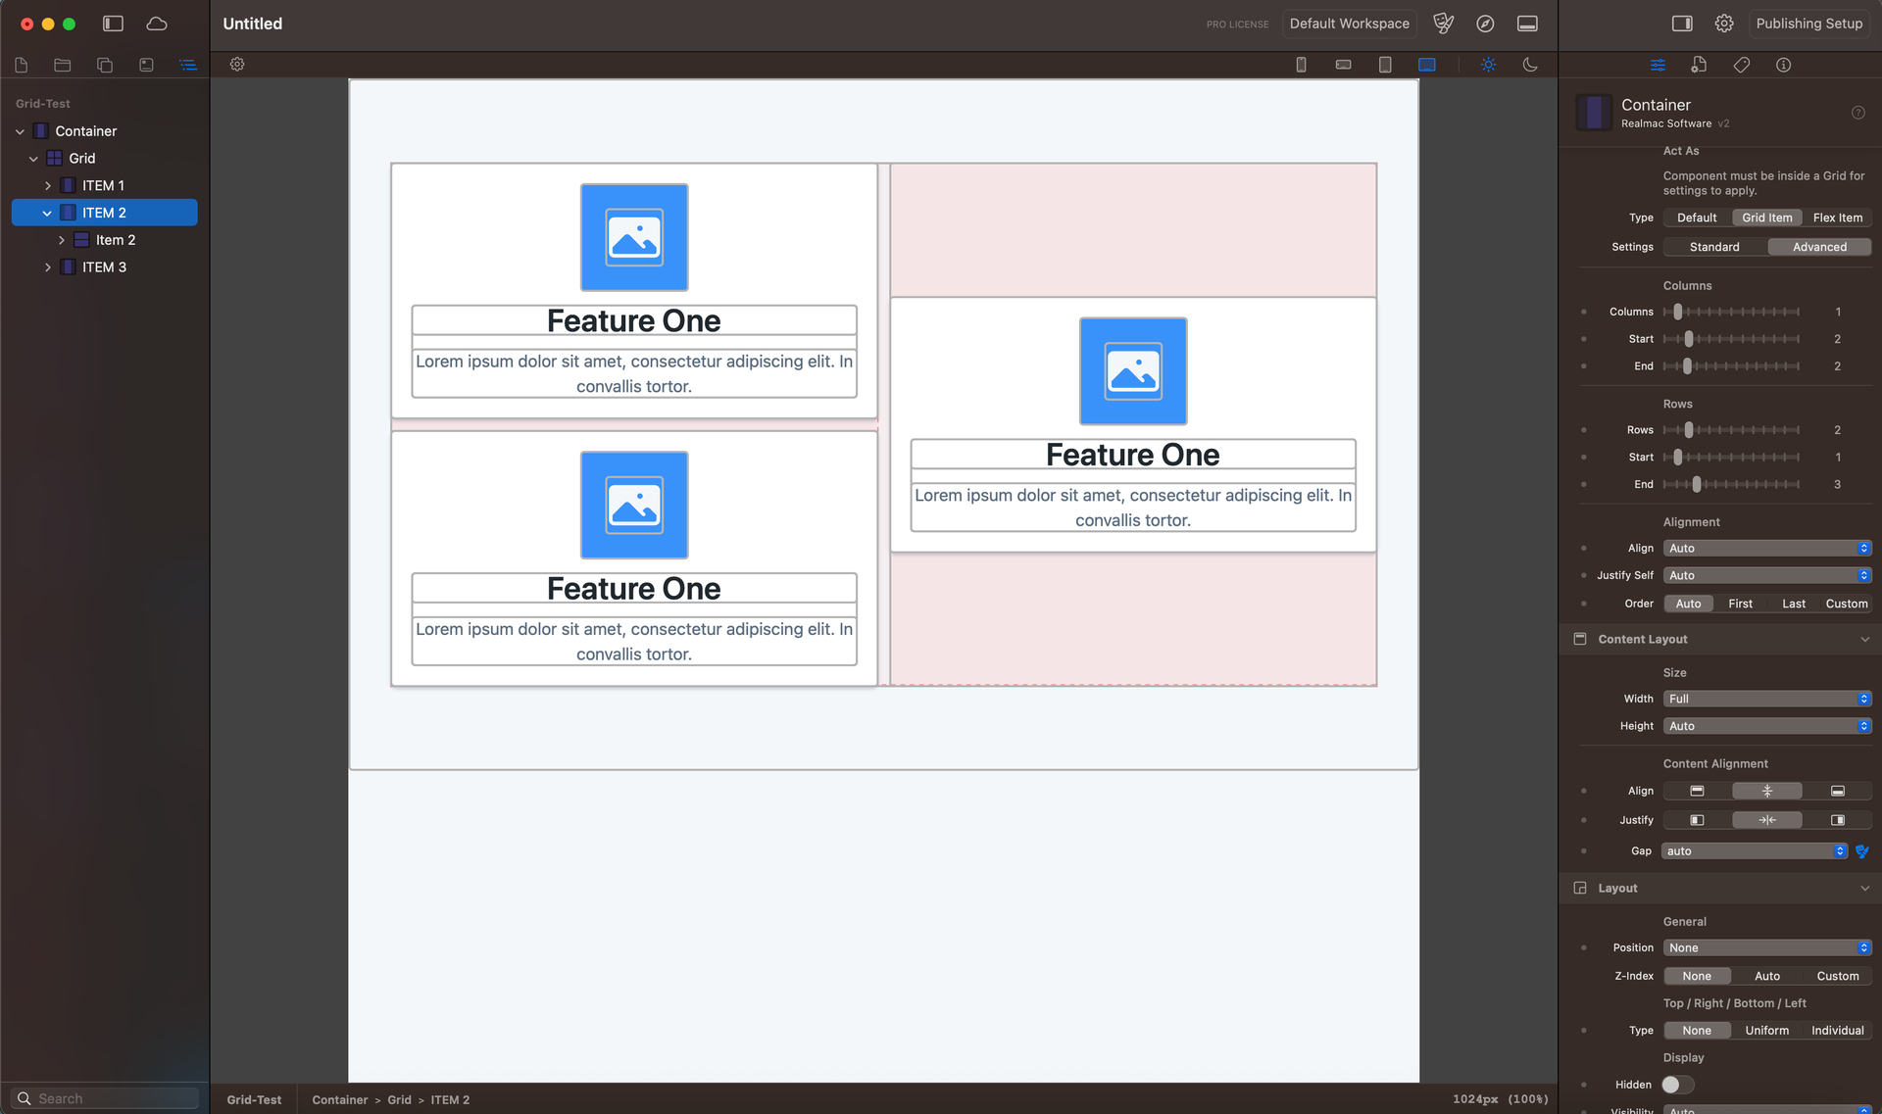Image resolution: width=1882 pixels, height=1114 pixels.
Task: Open the info inspector tab
Action: click(x=1784, y=65)
